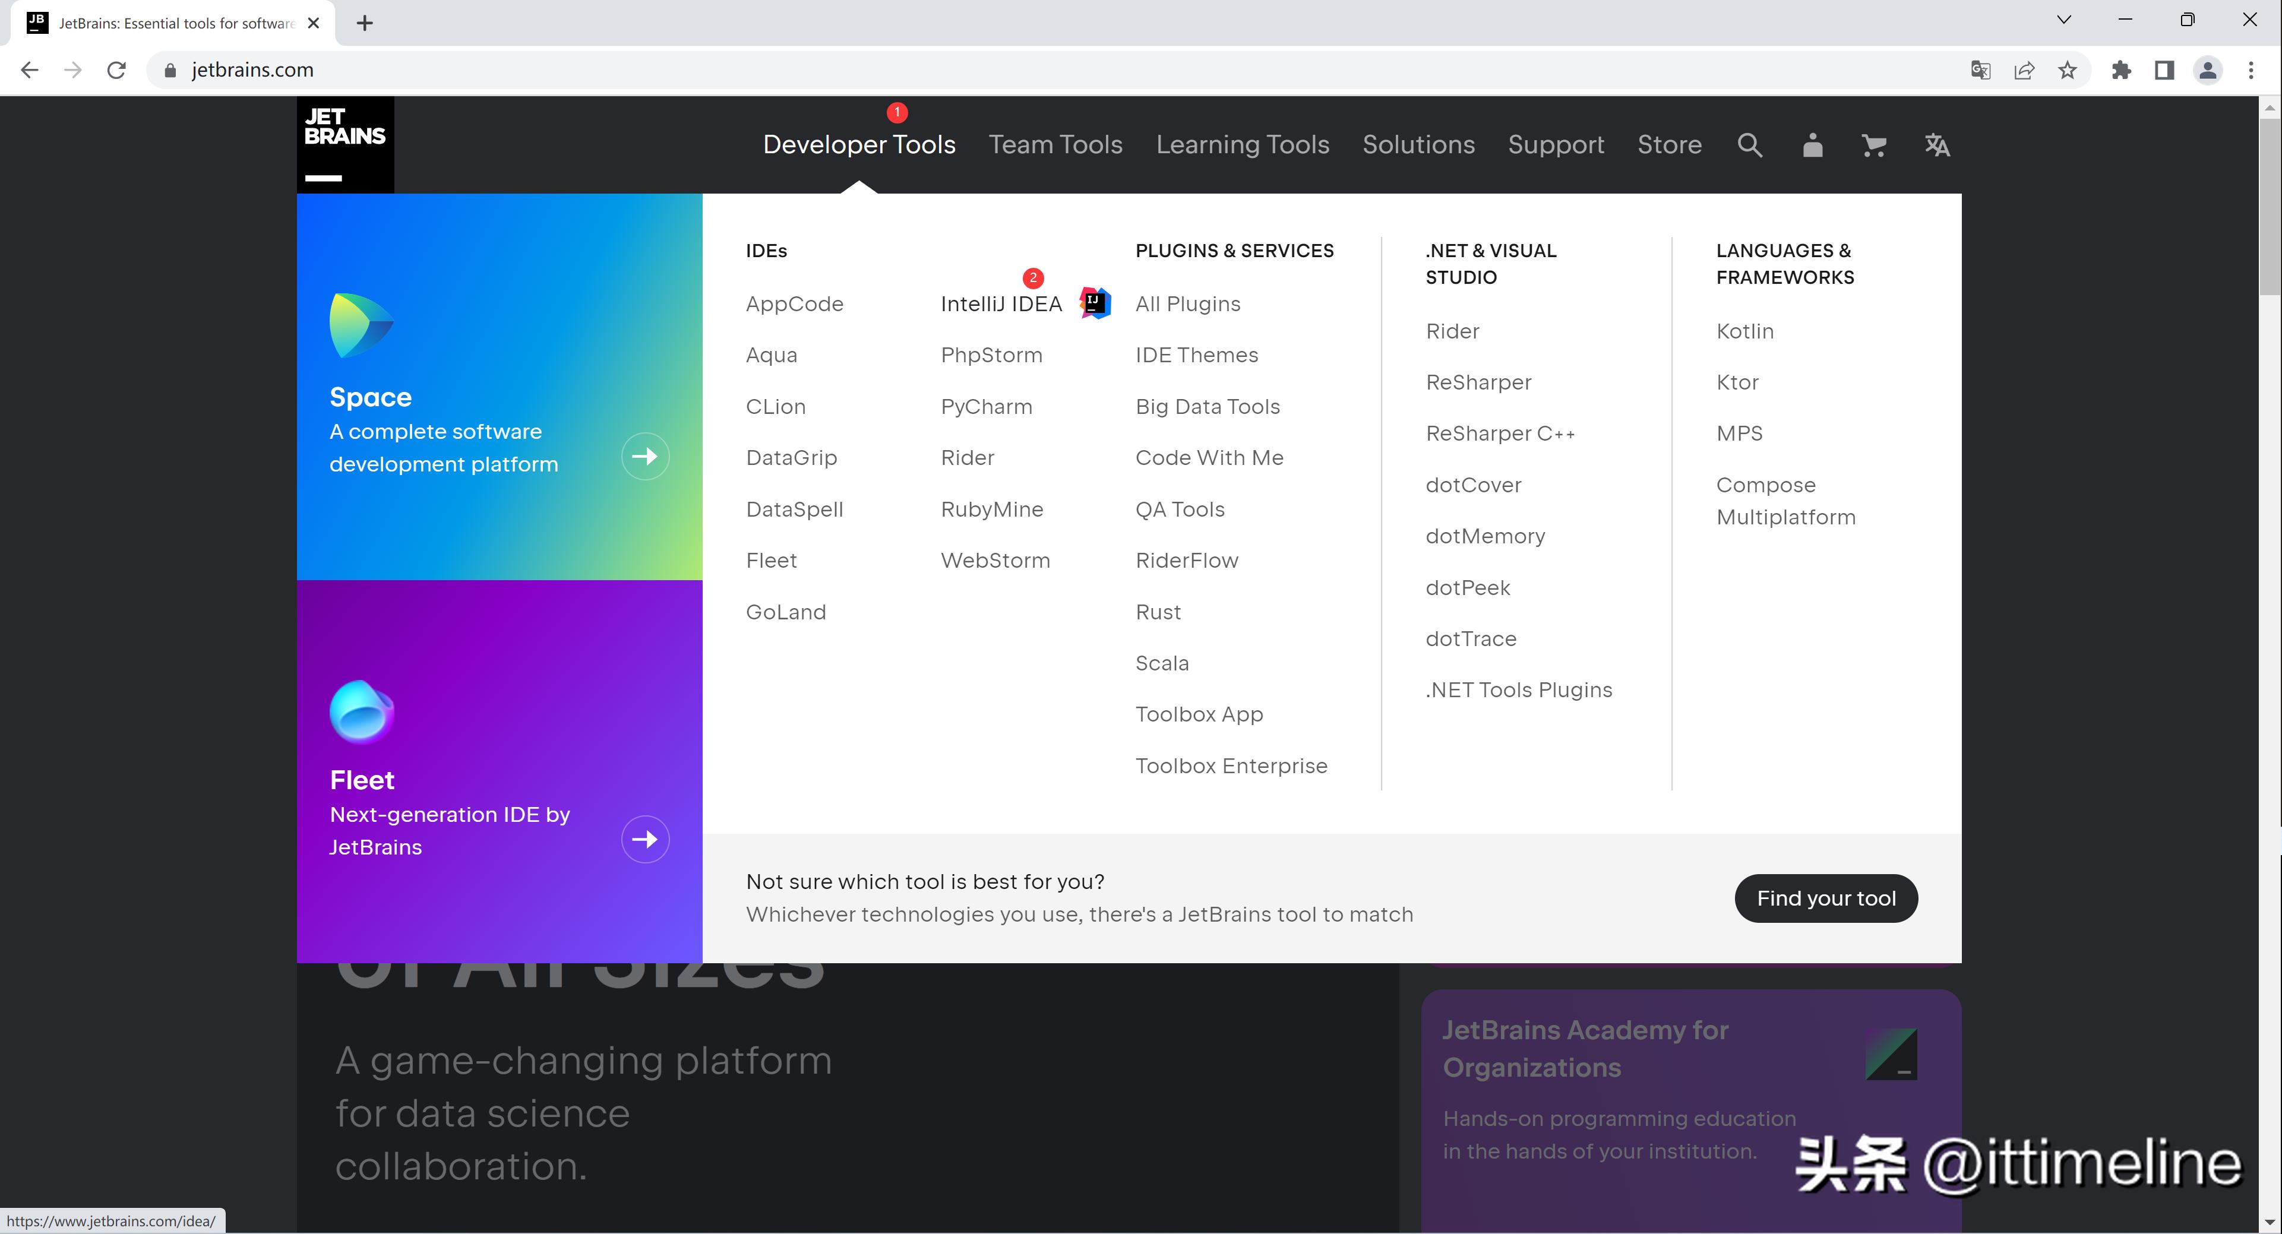Open Team Tools menu
The image size is (2282, 1234).
[1055, 144]
